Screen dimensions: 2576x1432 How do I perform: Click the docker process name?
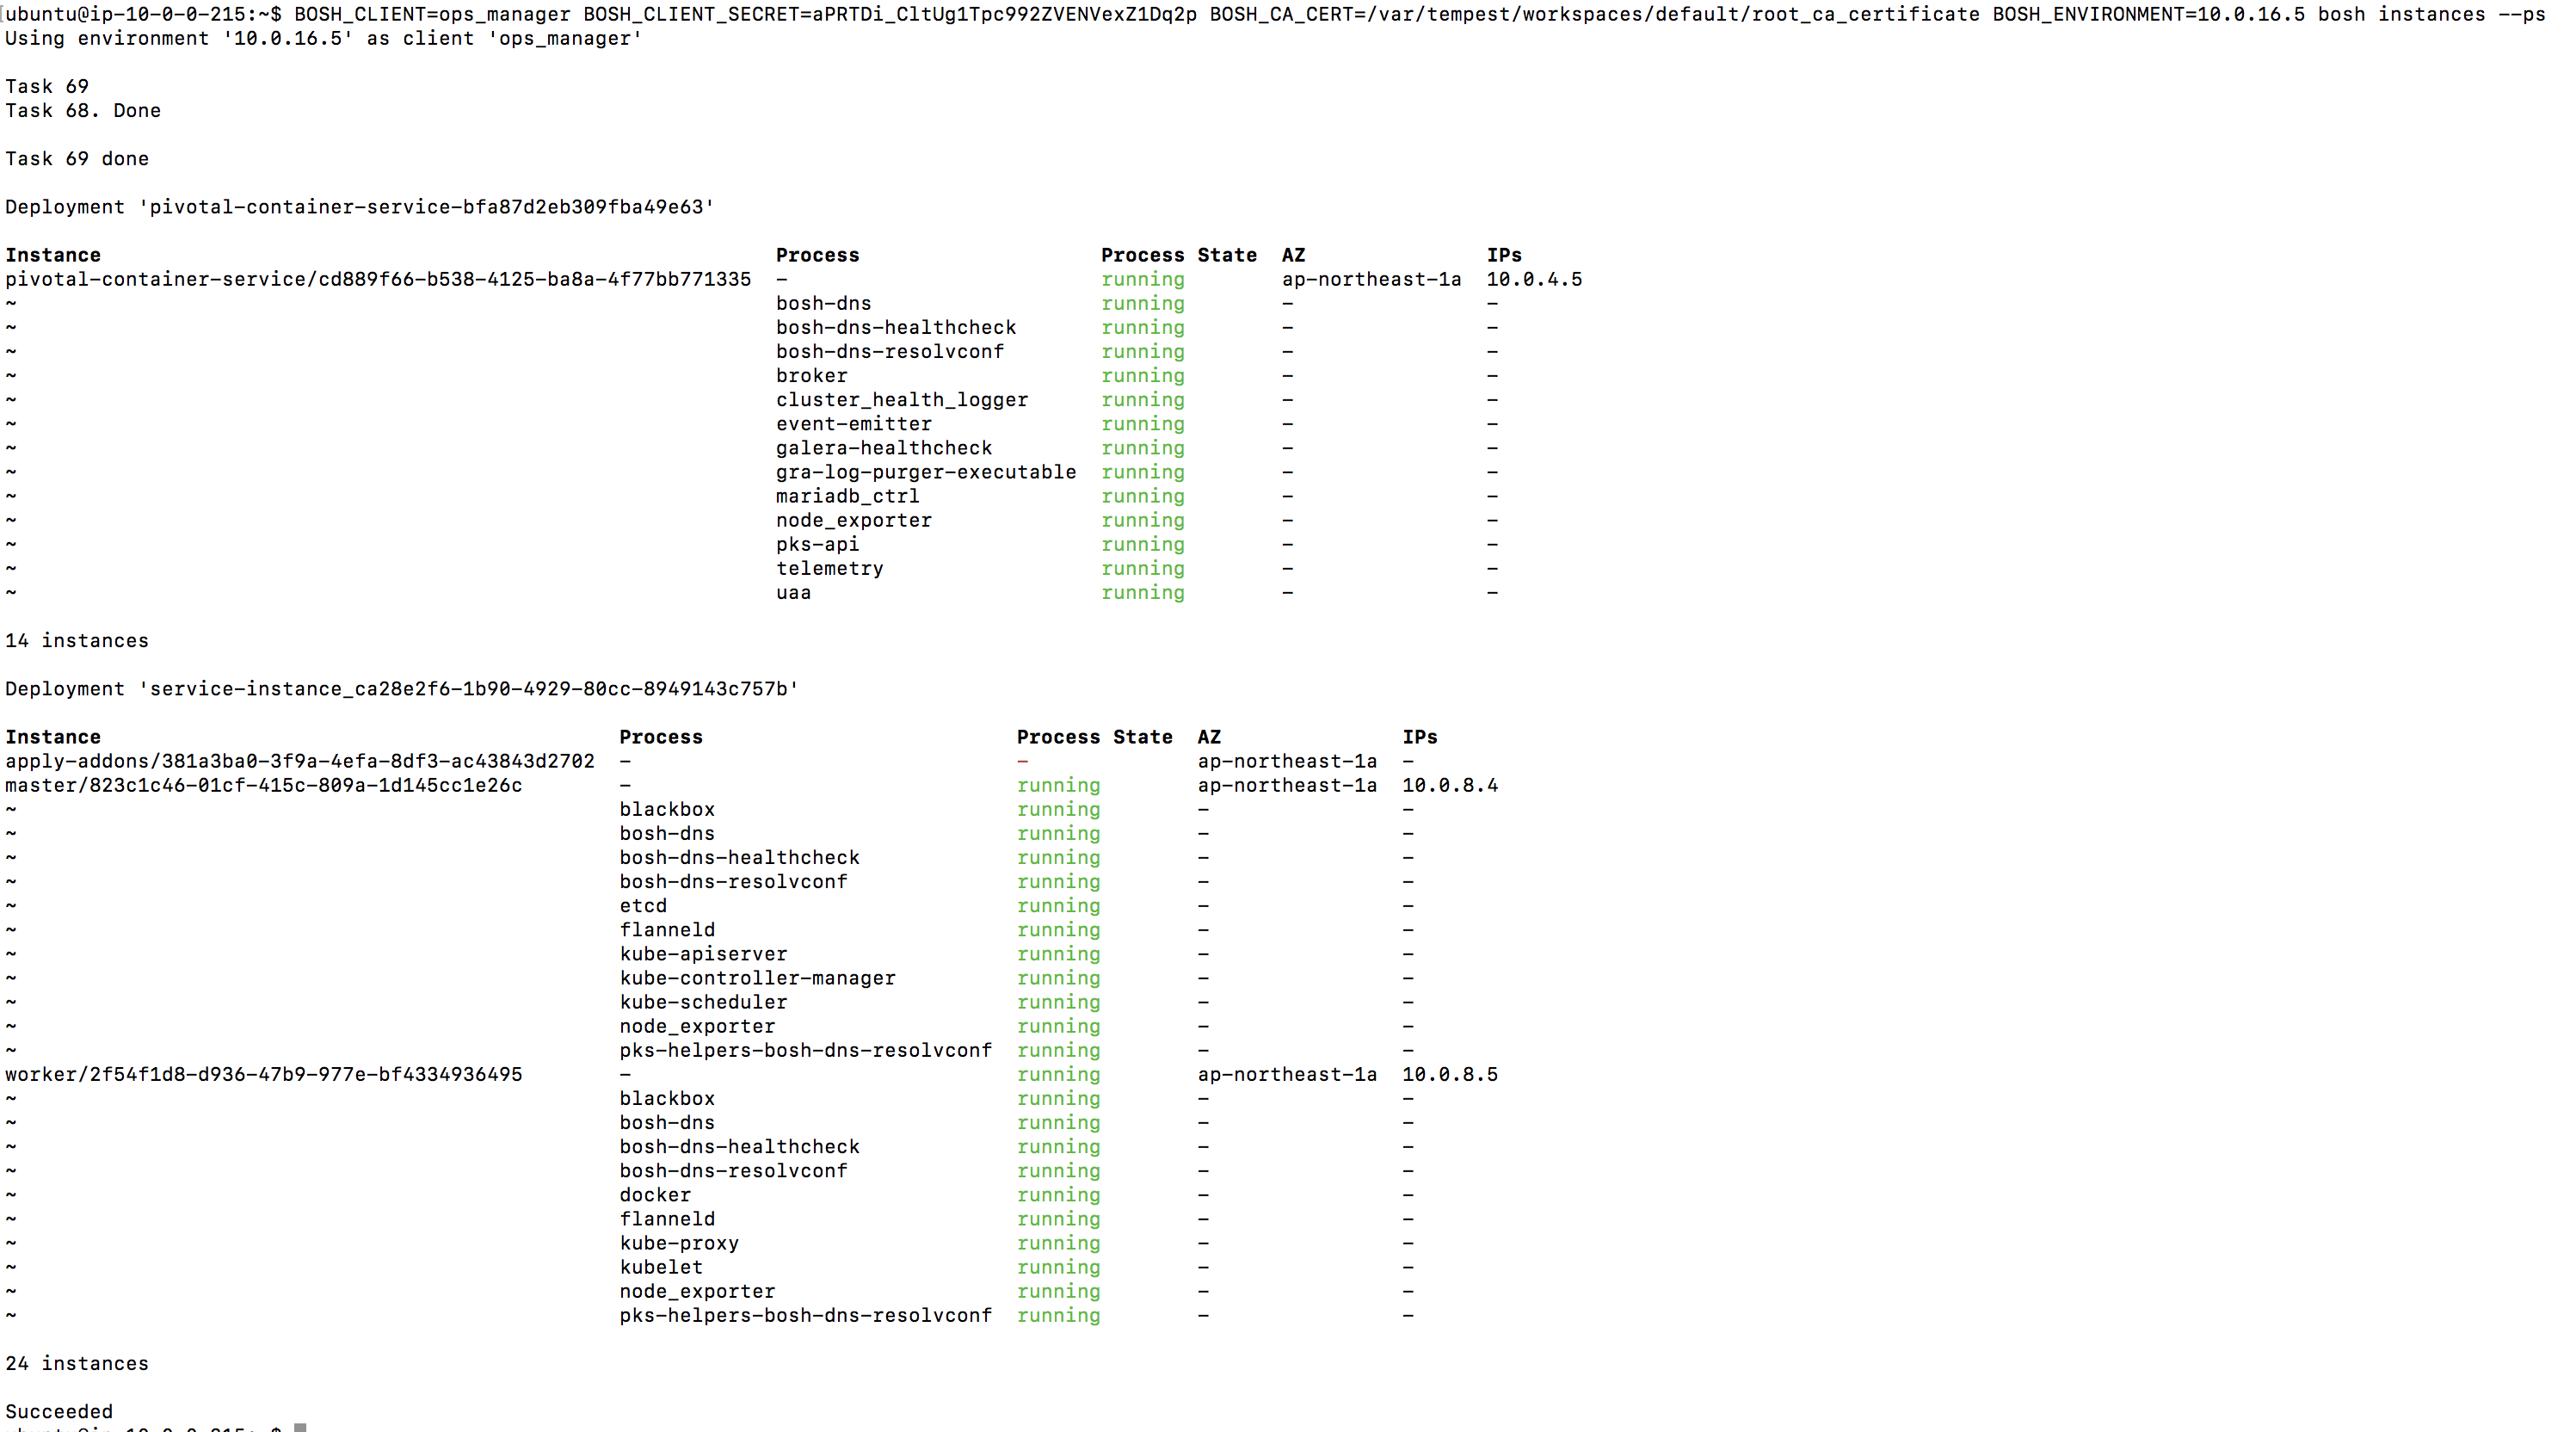coord(655,1195)
